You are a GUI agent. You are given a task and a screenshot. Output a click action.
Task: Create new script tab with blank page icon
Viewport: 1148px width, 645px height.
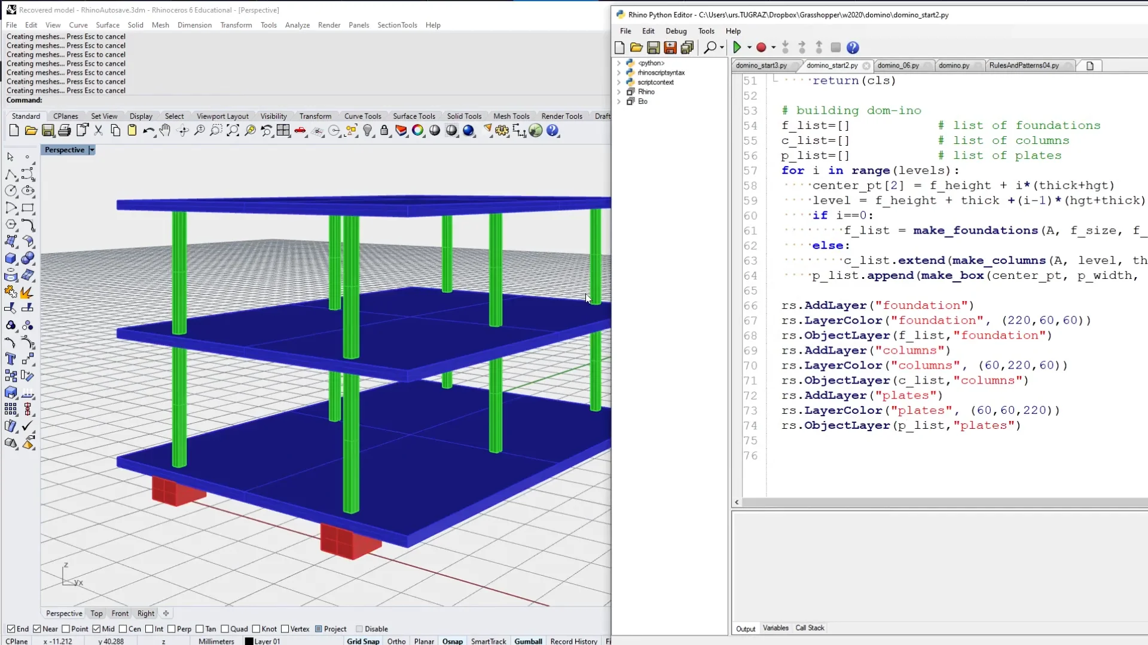1090,66
